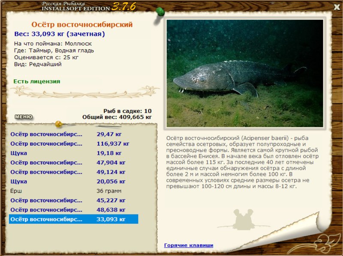Click the Вес: 33,093 кг (зачетная) line
Image resolution: width=343 pixels, height=256 pixels.
pos(60,34)
